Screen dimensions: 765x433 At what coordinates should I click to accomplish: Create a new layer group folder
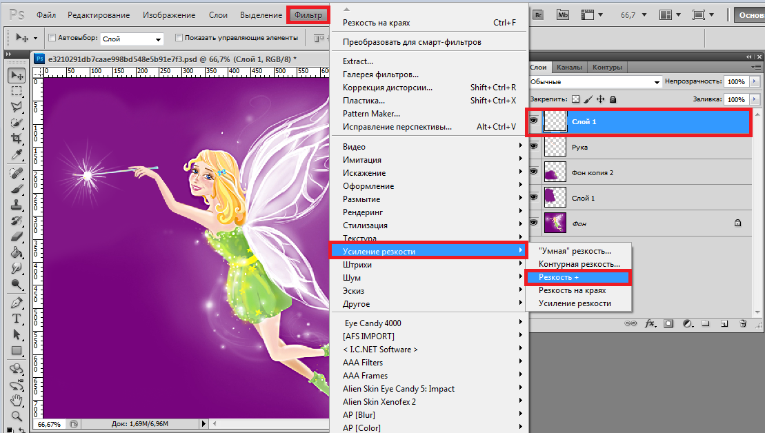pos(706,323)
